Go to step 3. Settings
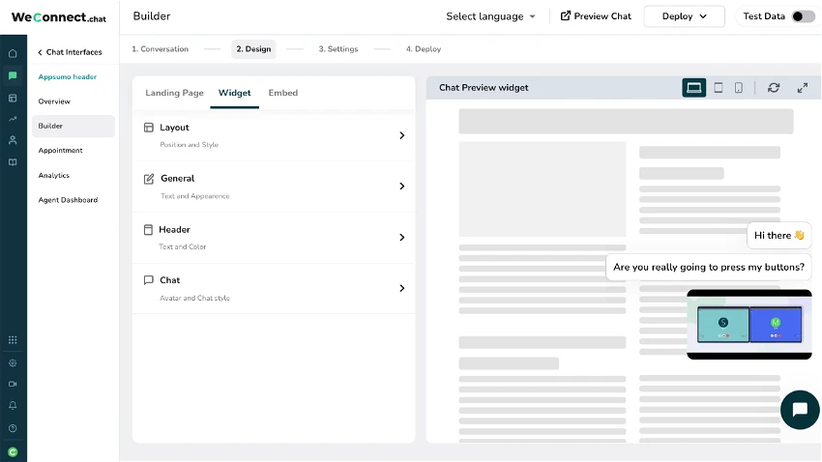Screen dimensions: 822x462 [338, 48]
